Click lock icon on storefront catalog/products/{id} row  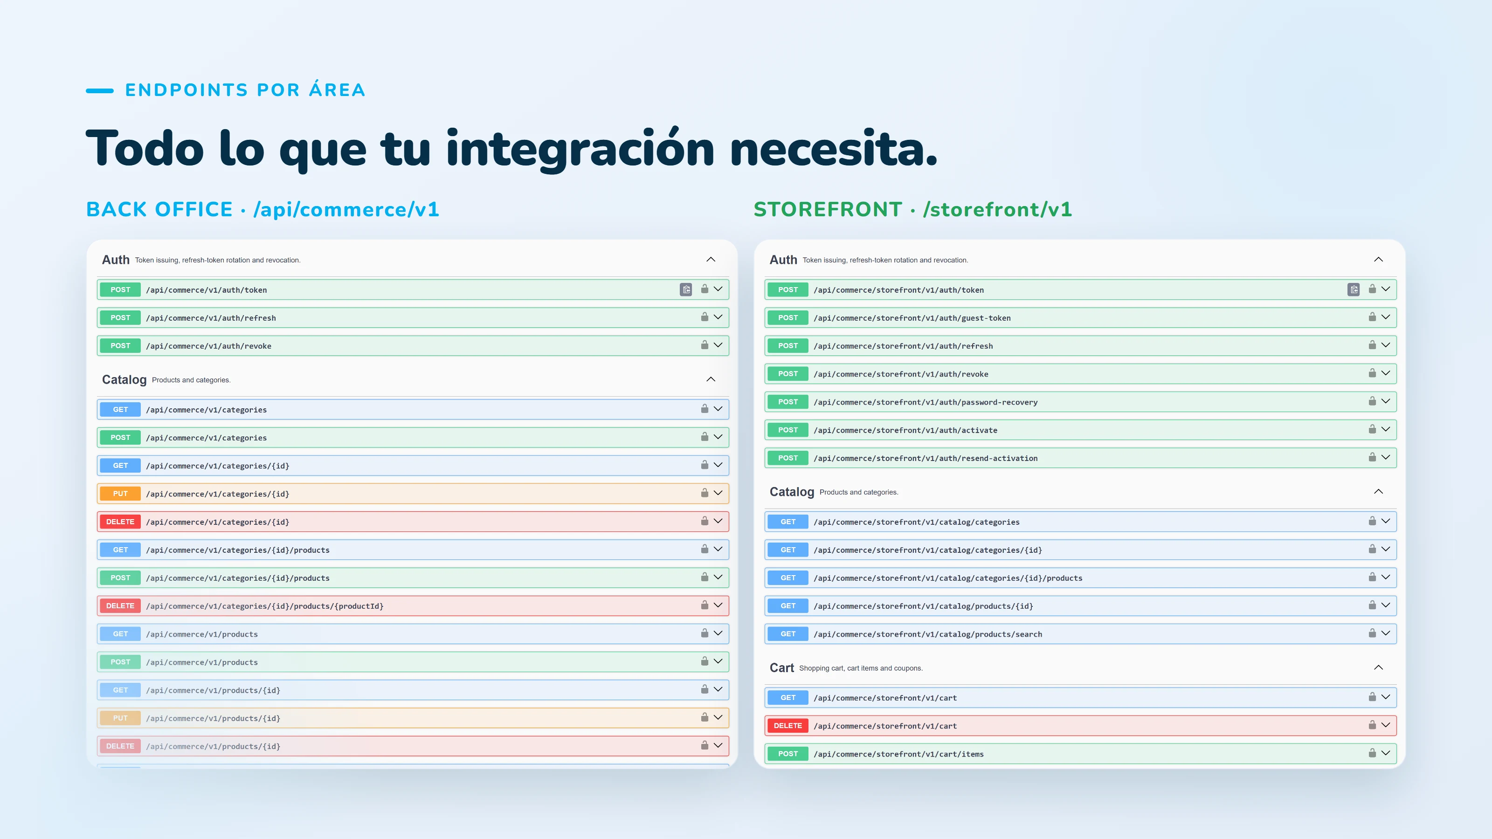1372,605
